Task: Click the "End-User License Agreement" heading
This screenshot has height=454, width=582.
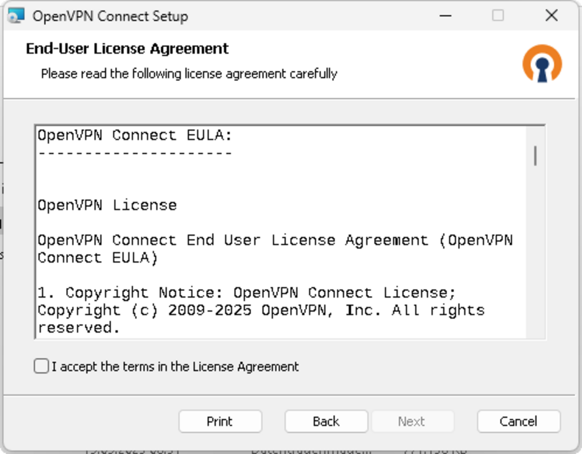Action: pyautogui.click(x=127, y=49)
